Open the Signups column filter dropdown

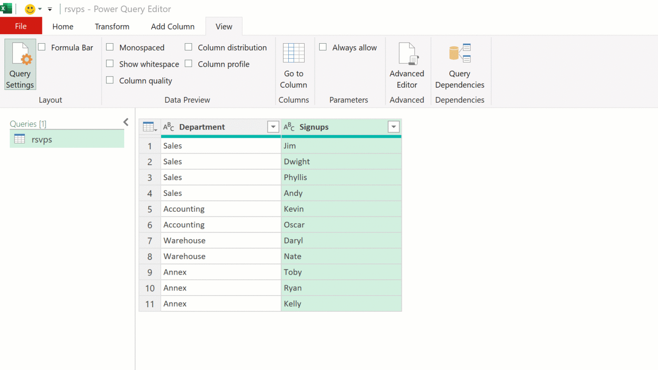coord(393,127)
